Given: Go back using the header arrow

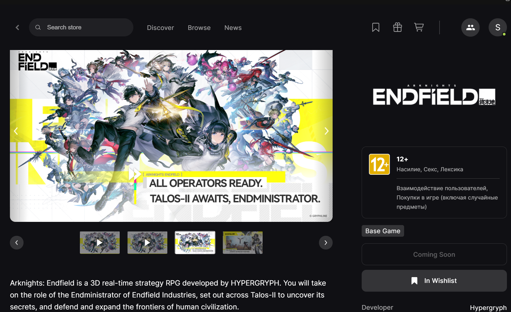Looking at the screenshot, I should point(17,27).
